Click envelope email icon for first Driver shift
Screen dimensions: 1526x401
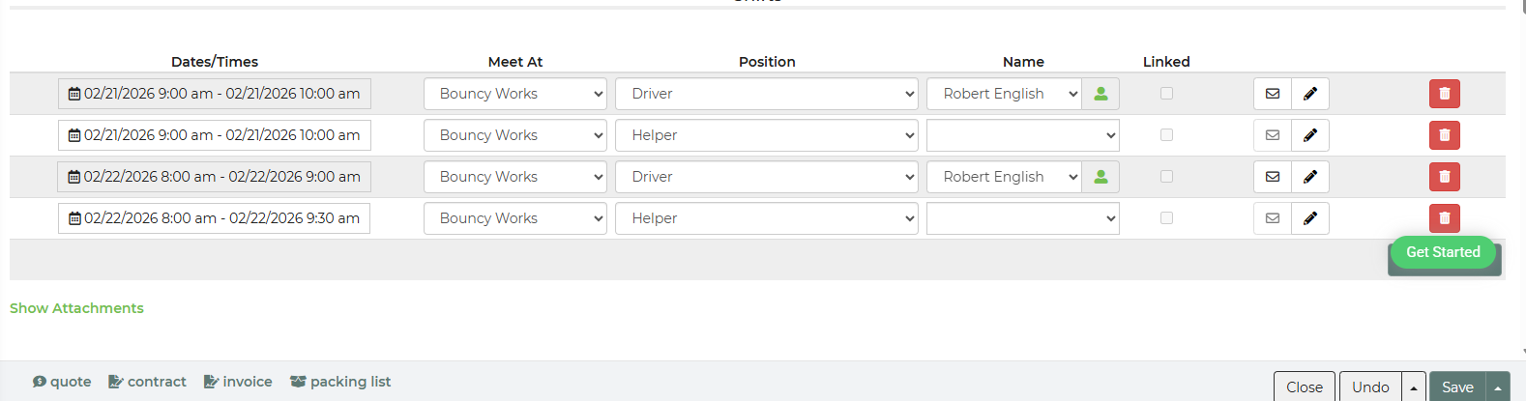click(1273, 94)
